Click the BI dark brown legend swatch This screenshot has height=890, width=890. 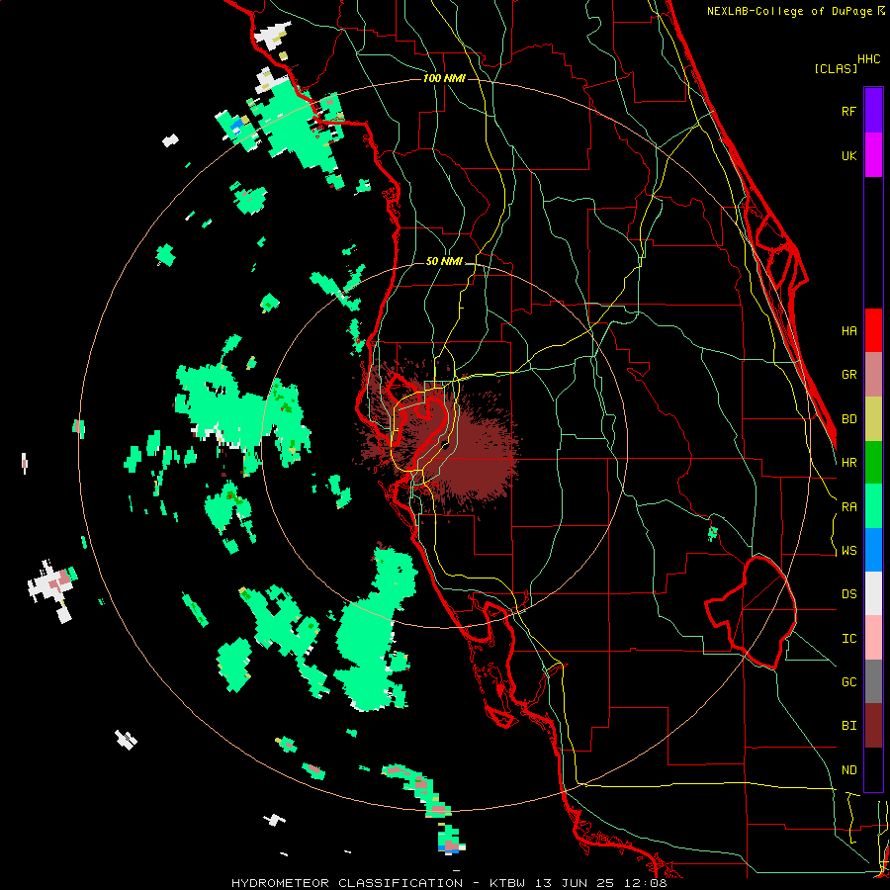pyautogui.click(x=873, y=726)
